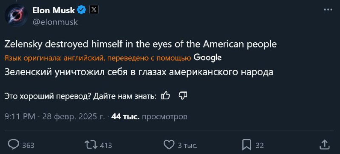
Task: Click the 3 тыс. likes count
Action: click(x=187, y=146)
